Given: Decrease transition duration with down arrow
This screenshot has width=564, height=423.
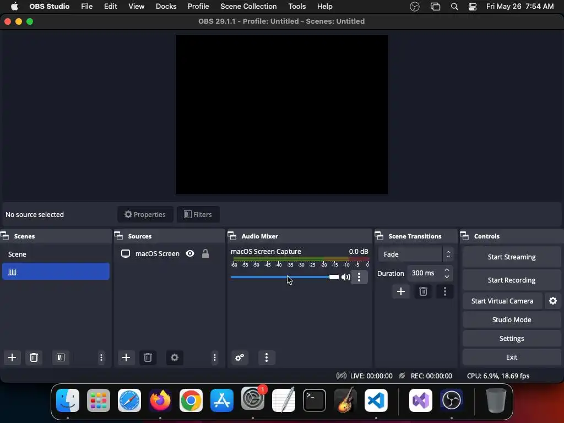Looking at the screenshot, I should [x=447, y=276].
